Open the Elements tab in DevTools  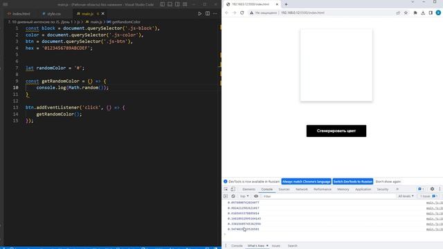coord(249,189)
